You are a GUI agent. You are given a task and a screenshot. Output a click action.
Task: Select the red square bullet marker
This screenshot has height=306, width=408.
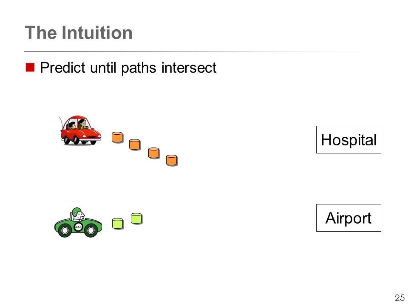[x=30, y=68]
